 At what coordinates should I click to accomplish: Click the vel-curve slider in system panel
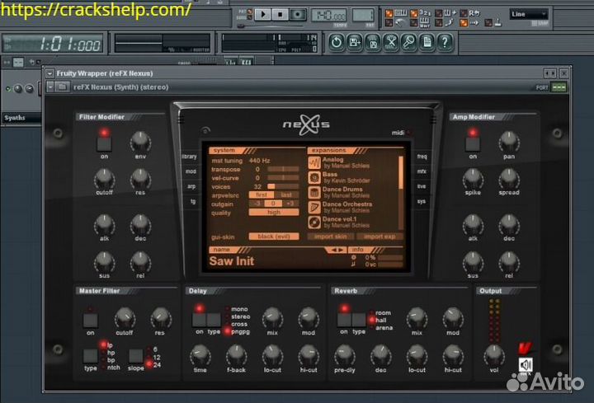pyautogui.click(x=283, y=178)
